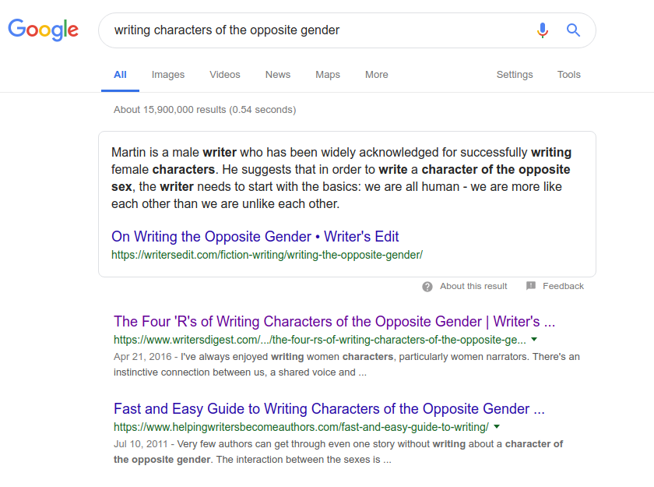Go to the News tab
This screenshot has width=654, height=487.
pos(278,75)
